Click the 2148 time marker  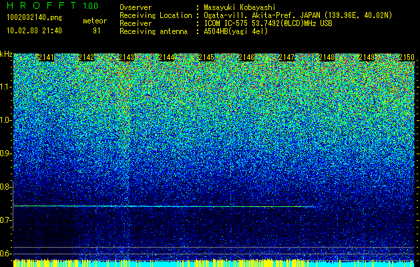327,57
